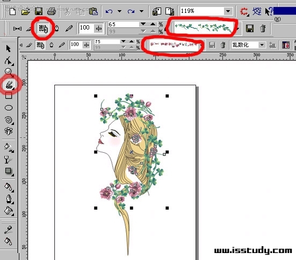
Task: Select the Rectangle tool
Action: [x=9, y=96]
